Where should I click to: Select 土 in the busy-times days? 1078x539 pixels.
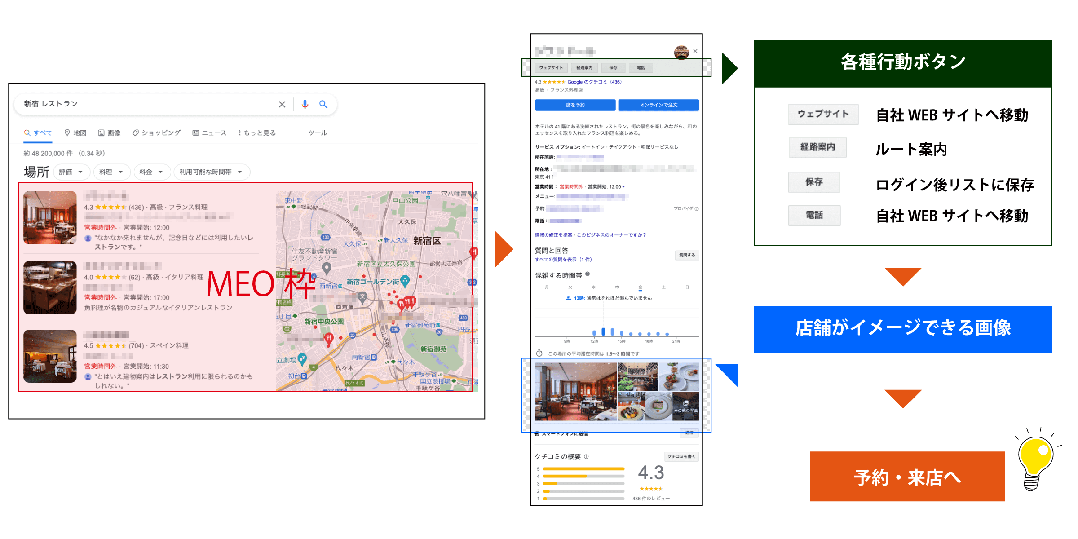point(663,287)
